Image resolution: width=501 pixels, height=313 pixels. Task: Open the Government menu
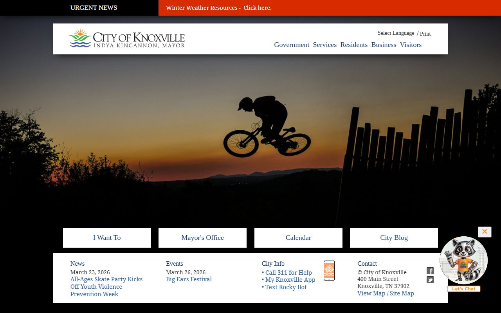pyautogui.click(x=292, y=45)
